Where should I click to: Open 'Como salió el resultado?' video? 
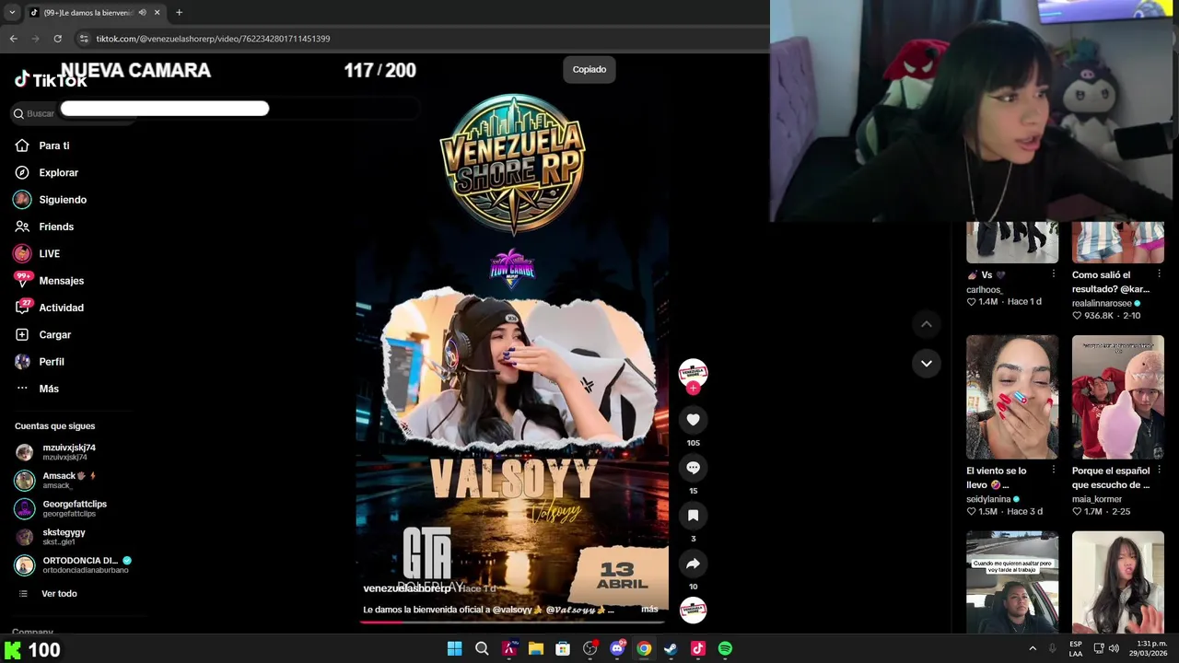(x=1118, y=242)
